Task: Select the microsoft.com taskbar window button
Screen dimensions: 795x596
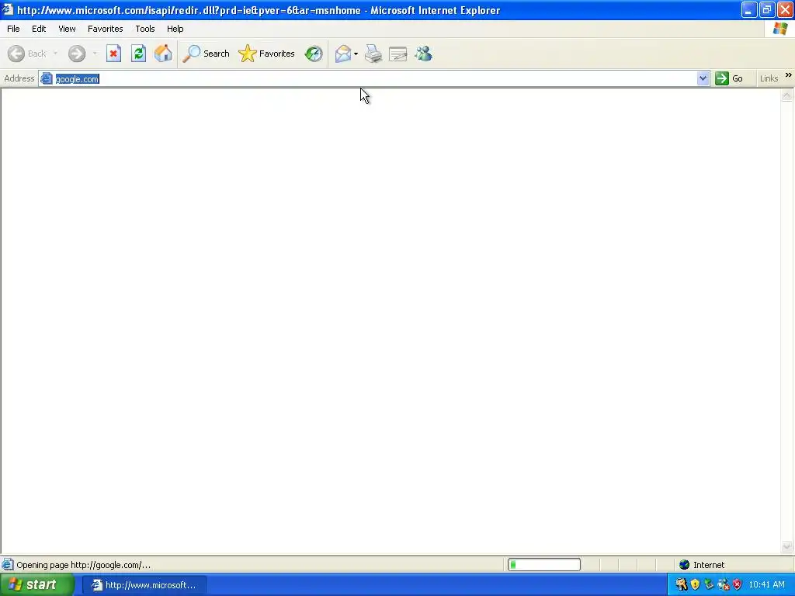Action: 144,585
